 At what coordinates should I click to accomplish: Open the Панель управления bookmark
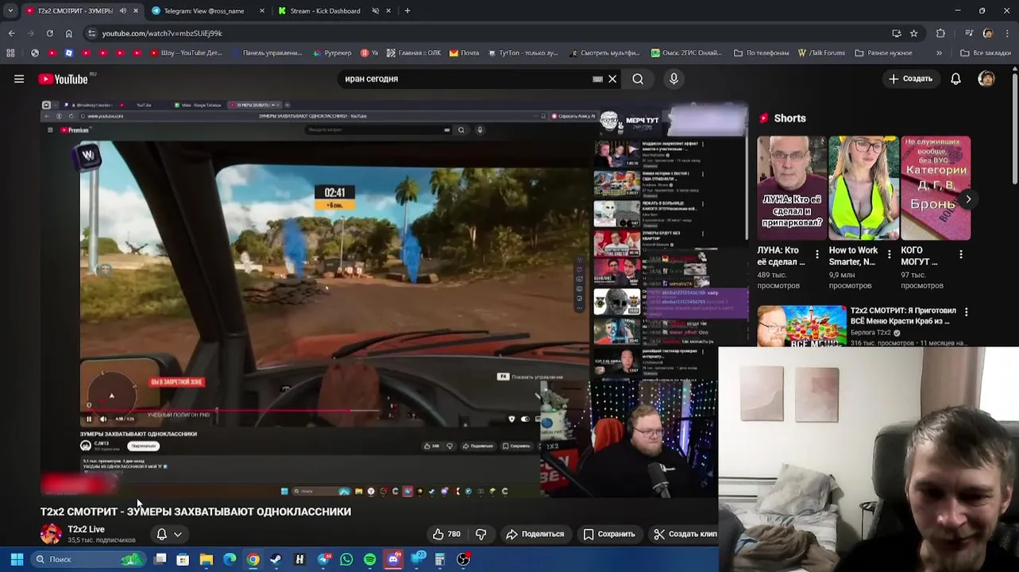pos(266,53)
